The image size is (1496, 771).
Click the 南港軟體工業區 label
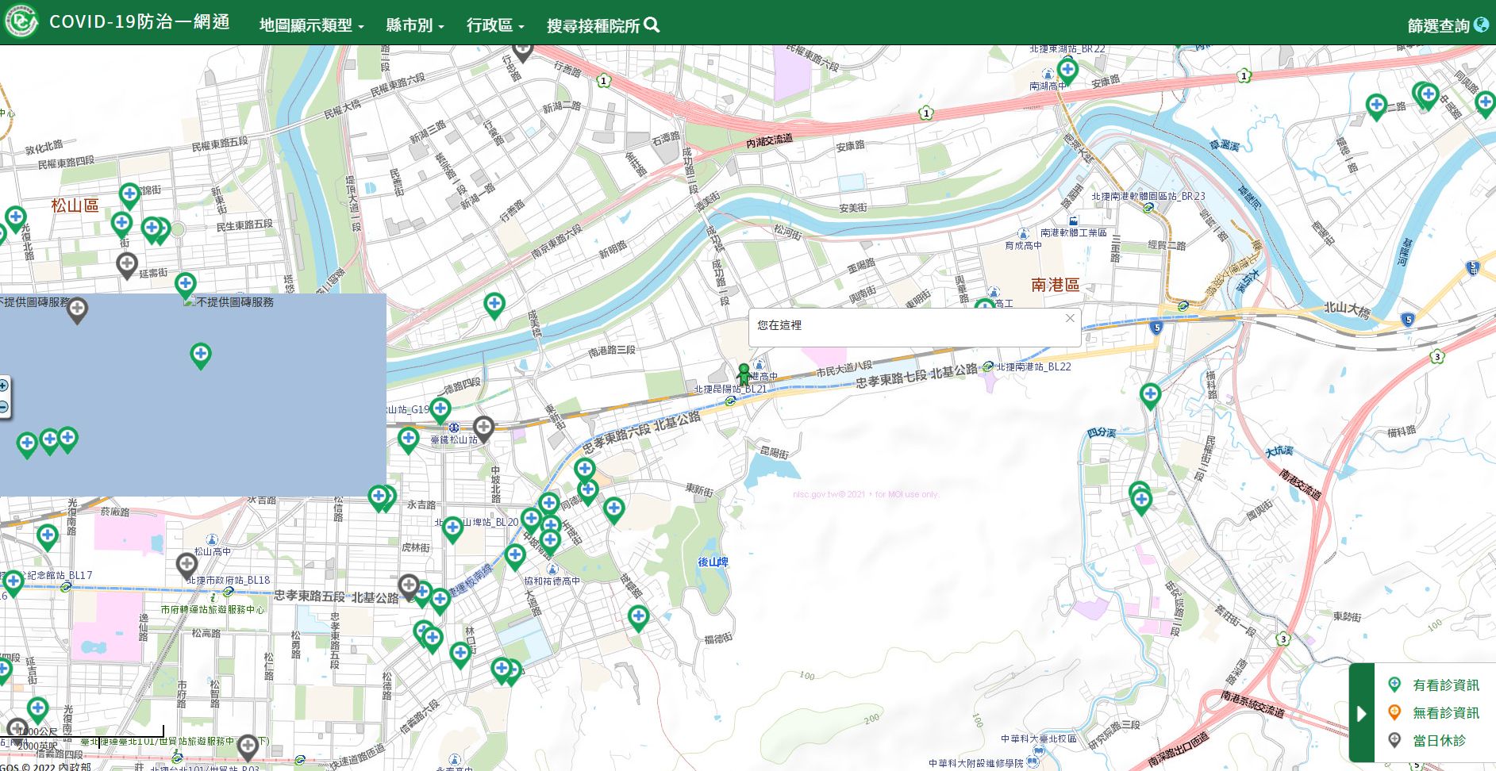click(1074, 232)
